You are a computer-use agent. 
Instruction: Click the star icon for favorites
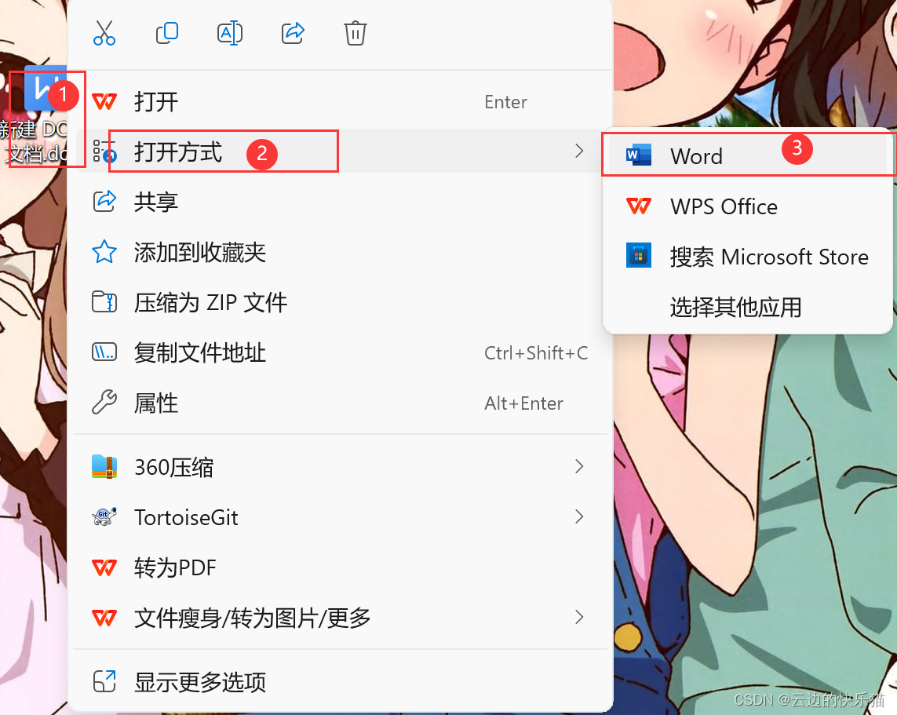click(104, 252)
